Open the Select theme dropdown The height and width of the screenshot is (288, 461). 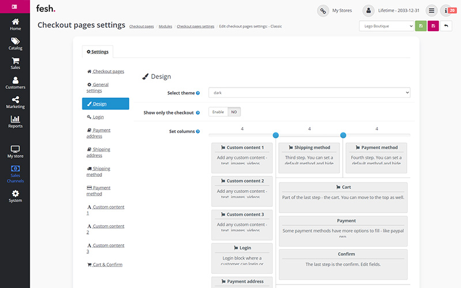(309, 92)
